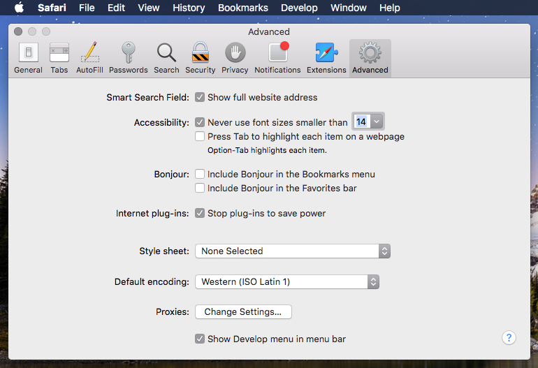538x368 pixels.
Task: Uncheck Show full website address
Action: pyautogui.click(x=200, y=97)
